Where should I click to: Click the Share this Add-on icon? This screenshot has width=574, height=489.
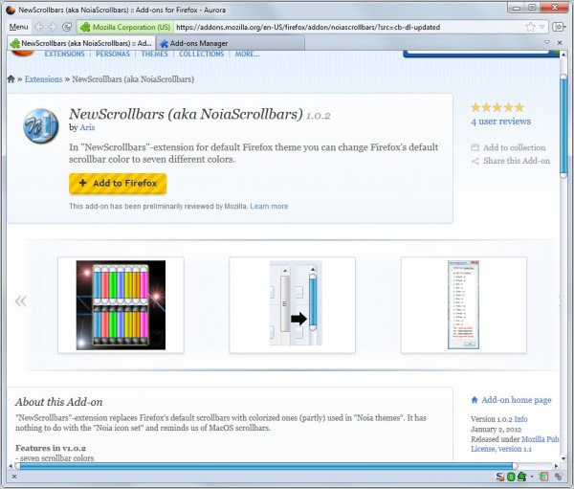tap(475, 161)
